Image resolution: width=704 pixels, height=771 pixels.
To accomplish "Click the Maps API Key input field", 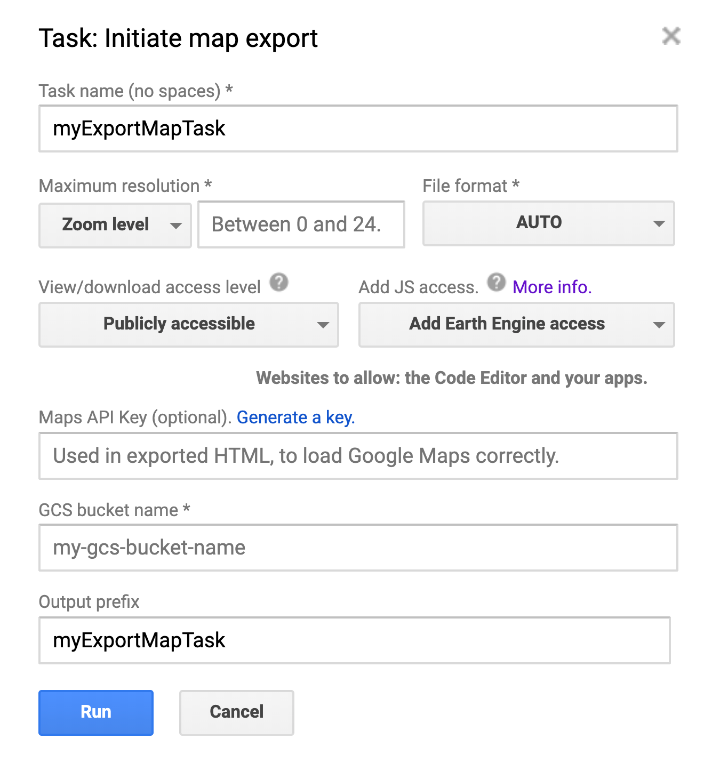I will (x=357, y=456).
